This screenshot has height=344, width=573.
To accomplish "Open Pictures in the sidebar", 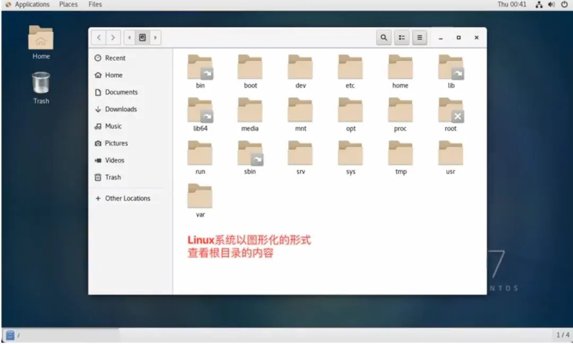I will 131,143.
